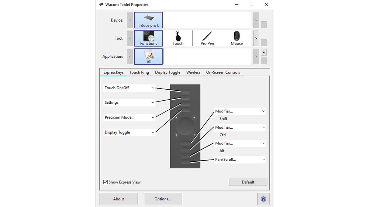Remove application using minus button in Application row
Viewport: 369px width, 207px height.
pos(263,61)
